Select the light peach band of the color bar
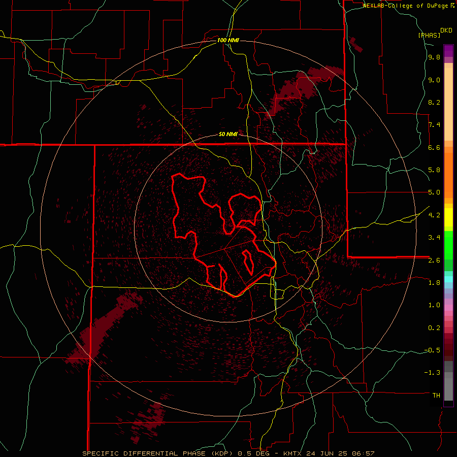 [448, 104]
